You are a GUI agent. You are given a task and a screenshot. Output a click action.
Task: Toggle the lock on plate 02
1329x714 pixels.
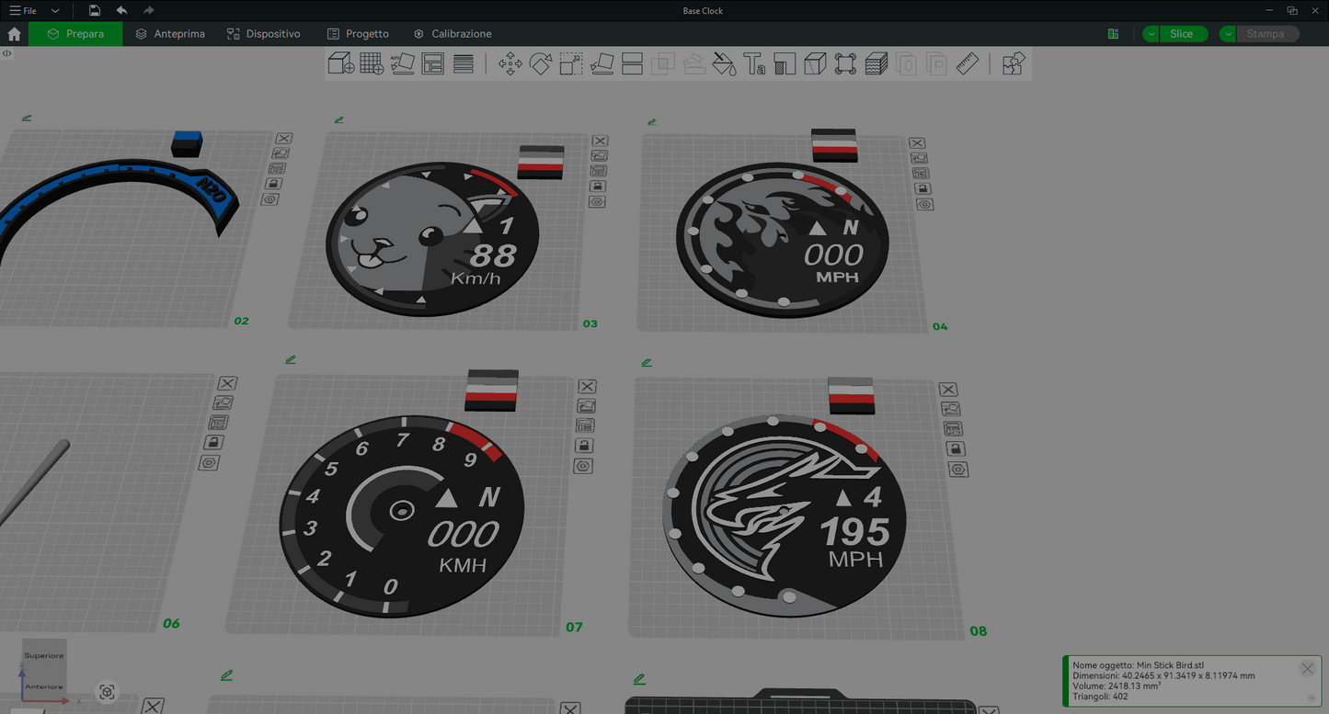pyautogui.click(x=271, y=183)
